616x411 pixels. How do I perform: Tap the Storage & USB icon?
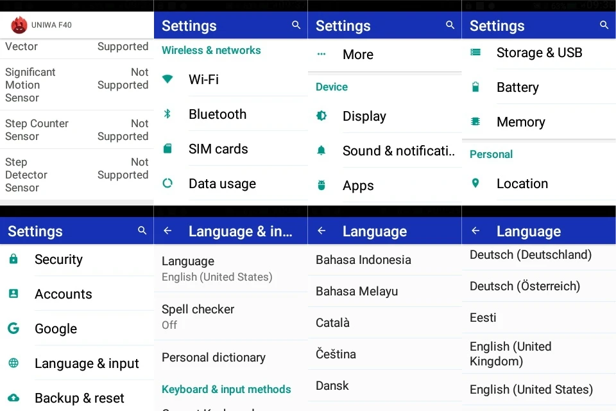pyautogui.click(x=475, y=52)
